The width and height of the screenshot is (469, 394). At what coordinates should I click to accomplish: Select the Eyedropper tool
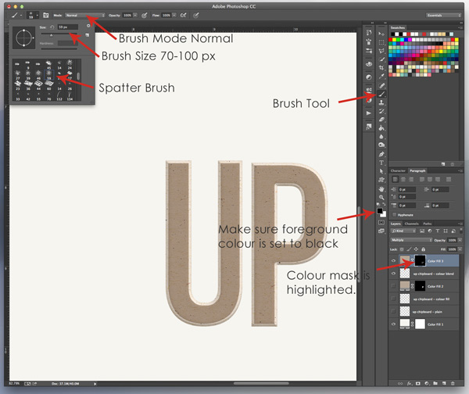383,75
